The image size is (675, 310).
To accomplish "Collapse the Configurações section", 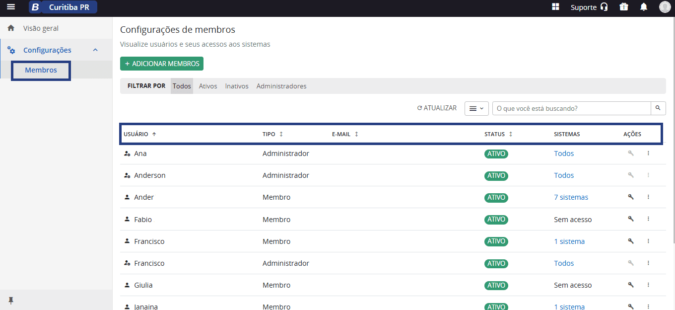I will (95, 50).
